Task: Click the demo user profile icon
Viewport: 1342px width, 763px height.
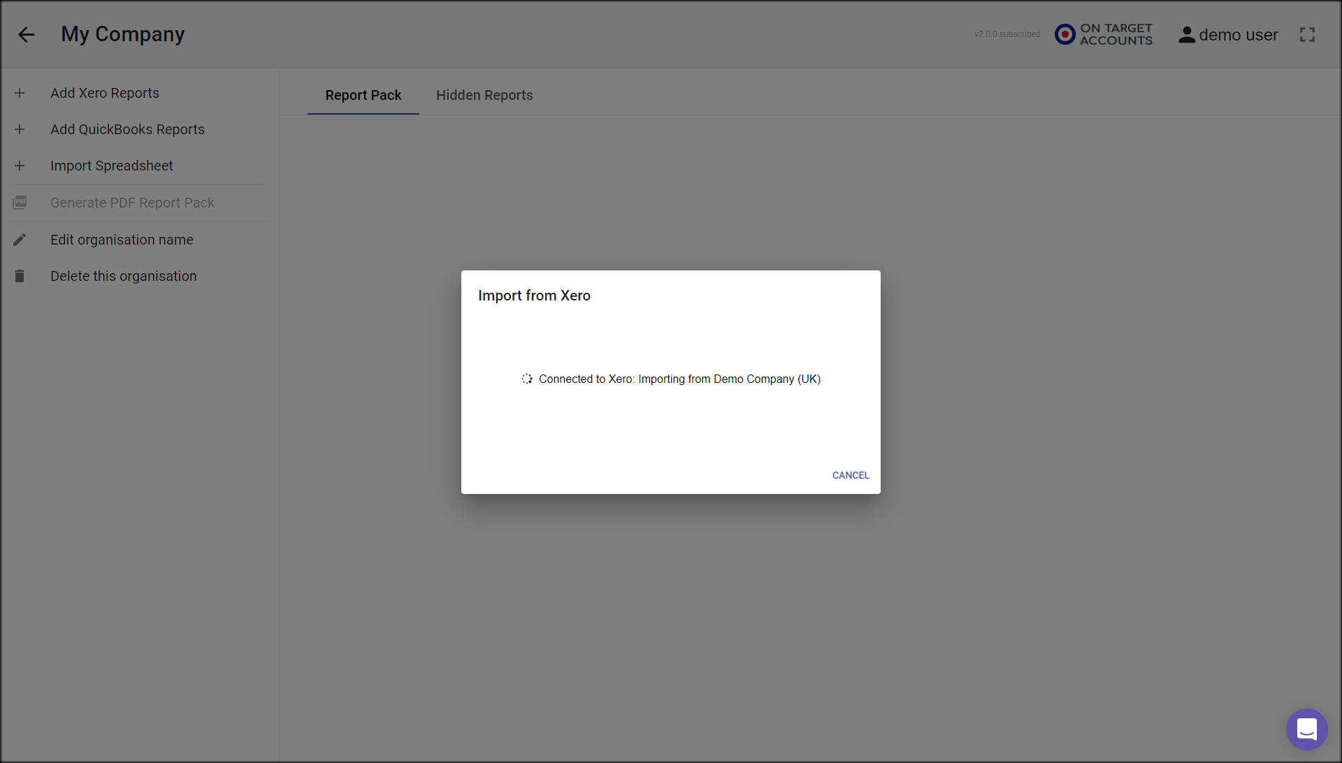Action: pos(1187,34)
